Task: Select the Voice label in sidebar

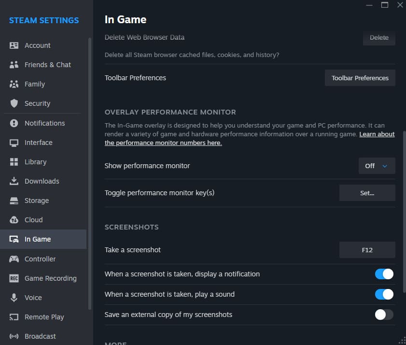Action: point(33,298)
